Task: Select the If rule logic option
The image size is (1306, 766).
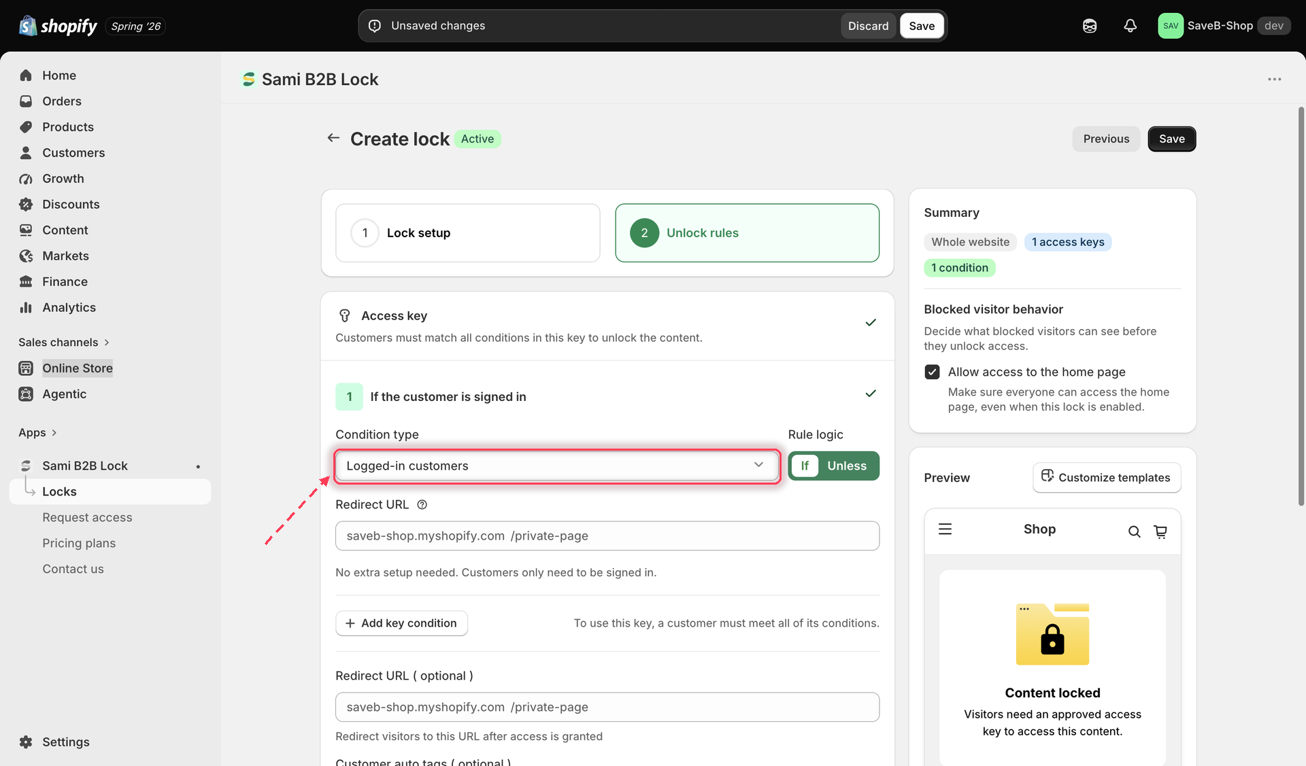Action: [805, 466]
